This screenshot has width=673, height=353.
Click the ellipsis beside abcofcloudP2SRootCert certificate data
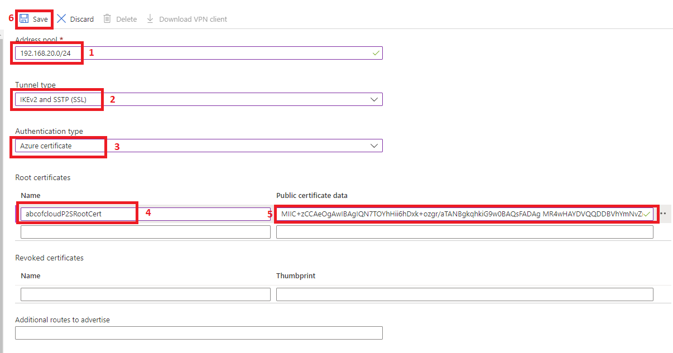click(663, 213)
